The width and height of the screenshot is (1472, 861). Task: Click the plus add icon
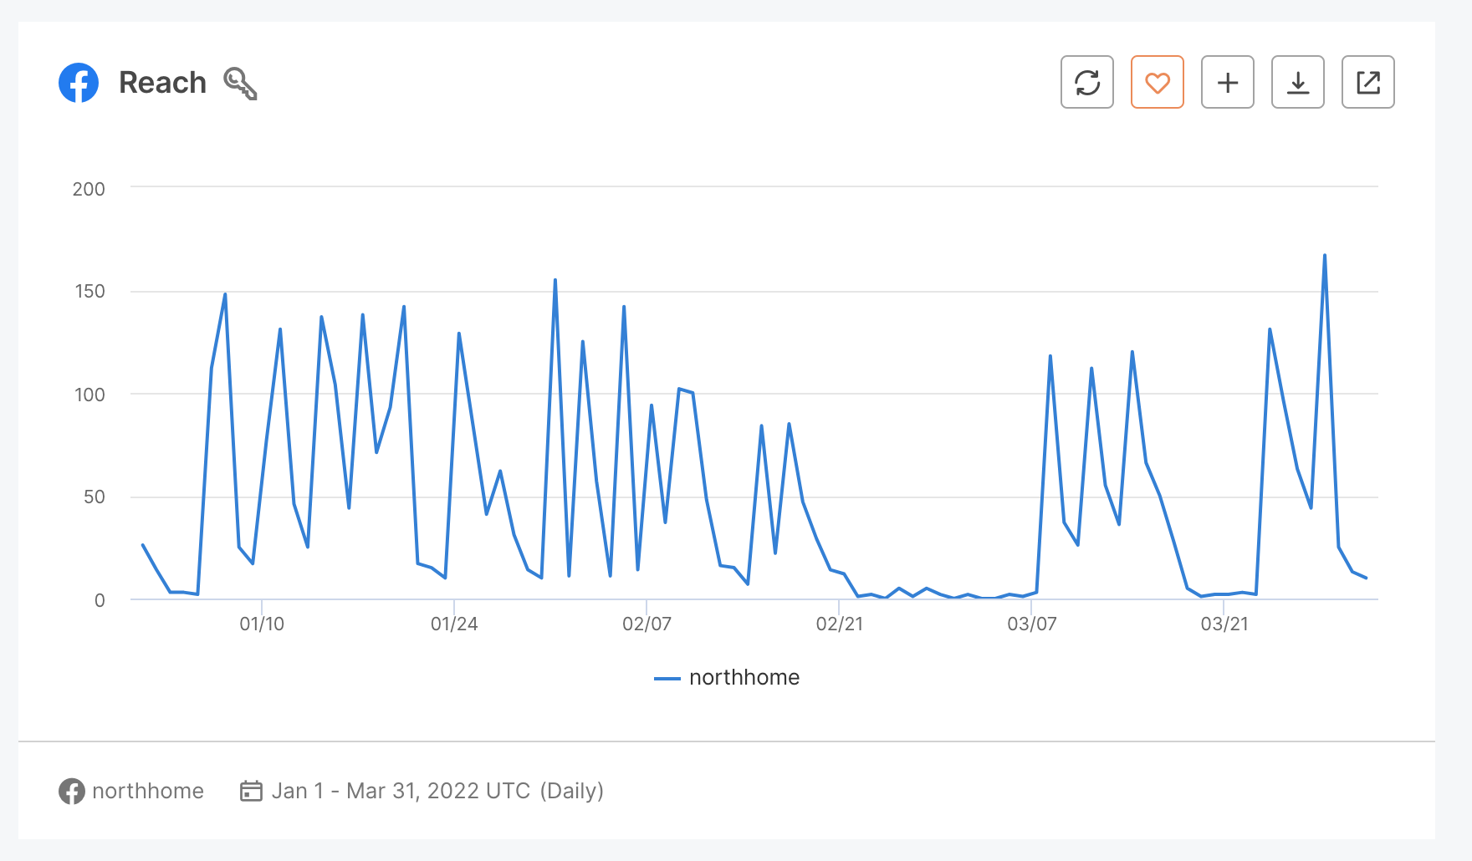(1227, 82)
